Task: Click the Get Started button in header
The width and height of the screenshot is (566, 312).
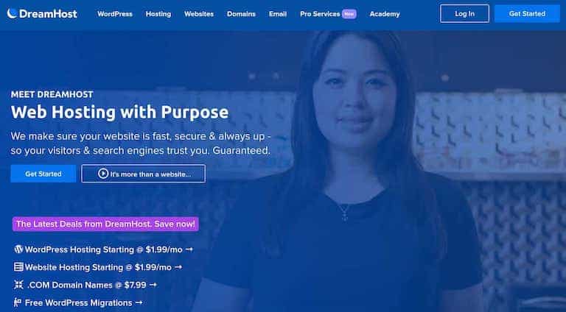Action: coord(527,14)
